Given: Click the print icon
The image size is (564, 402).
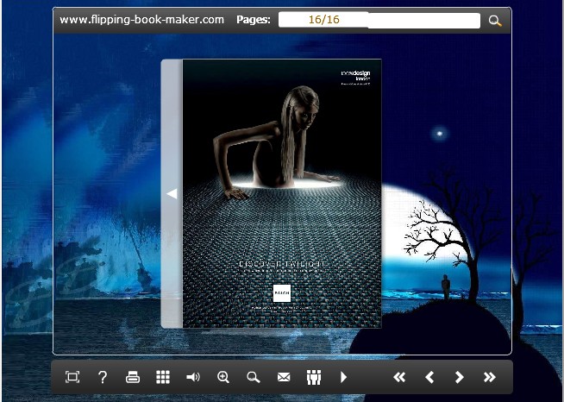Looking at the screenshot, I should coord(133,378).
